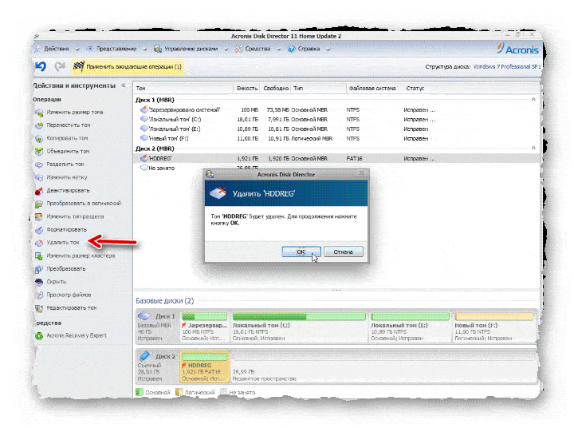The height and width of the screenshot is (428, 574).
Task: Select 'Локальный том' (E:) row
Action: coord(336,129)
